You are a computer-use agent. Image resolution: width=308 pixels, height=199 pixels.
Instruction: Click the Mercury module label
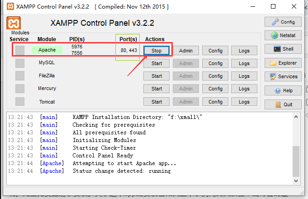point(47,88)
